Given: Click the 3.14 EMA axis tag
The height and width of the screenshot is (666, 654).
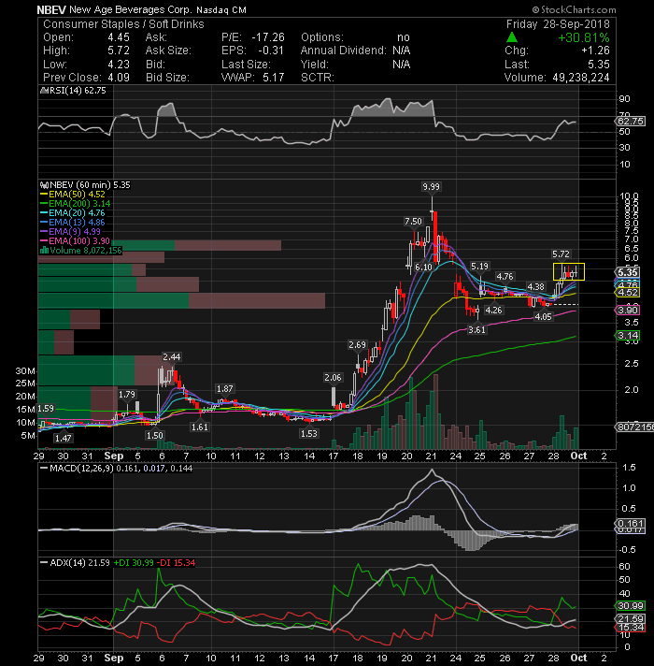Looking at the screenshot, I should pos(627,336).
